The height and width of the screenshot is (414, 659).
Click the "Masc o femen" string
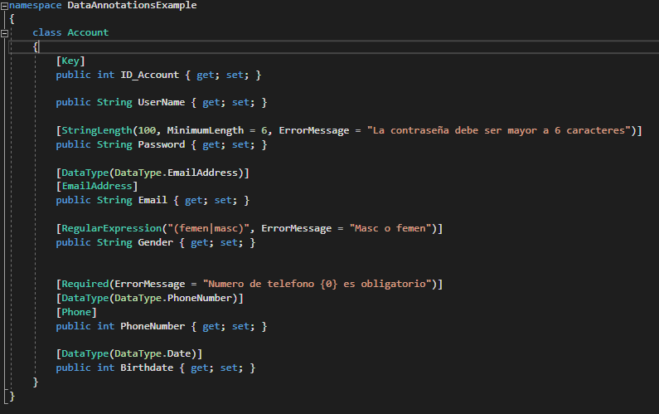pyautogui.click(x=390, y=228)
